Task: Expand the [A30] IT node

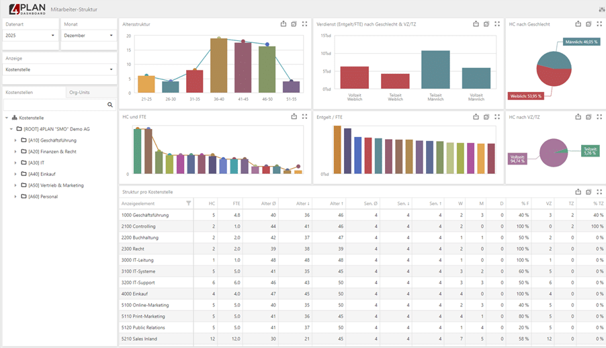Action: 15,163
